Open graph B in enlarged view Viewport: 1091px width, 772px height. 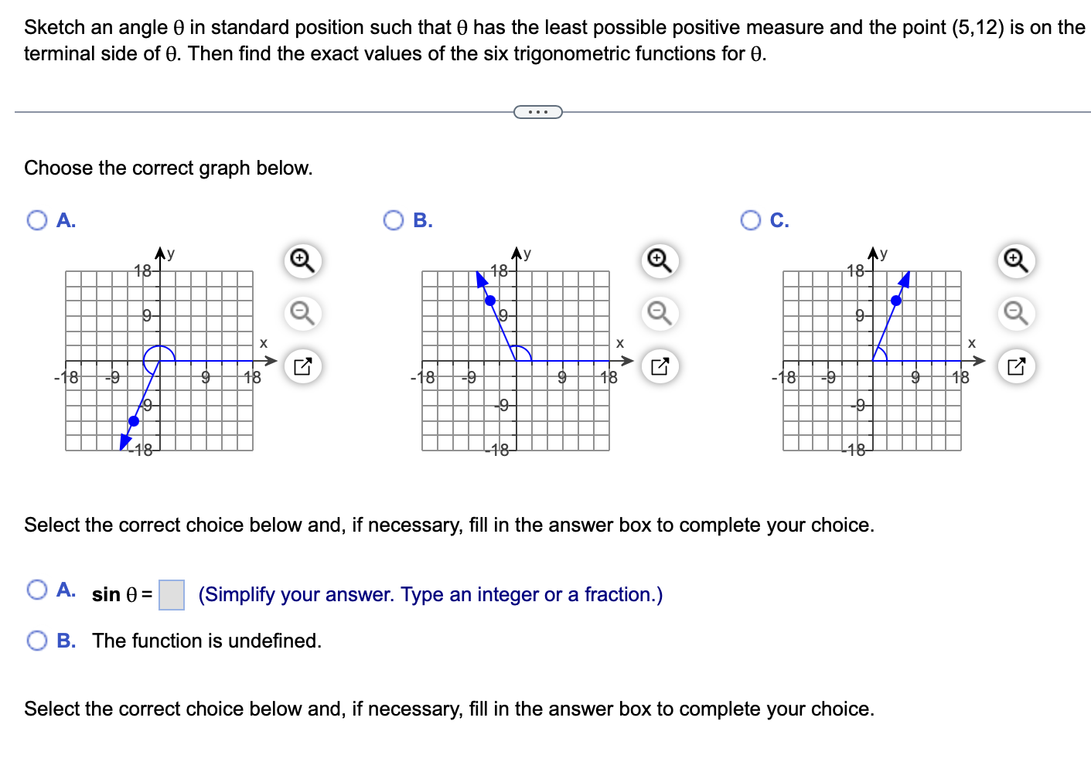point(658,366)
